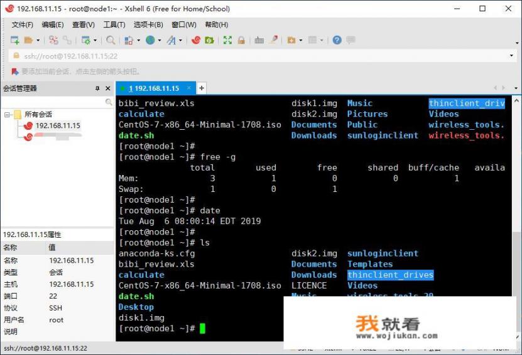This screenshot has height=355, width=522.
Task: Collapse the 所有会话 tree node
Action: point(7,115)
